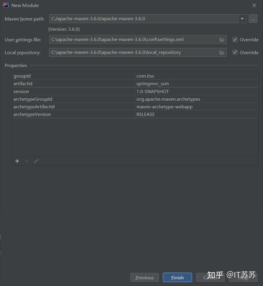Browse Maven home path with the ellipsis icon
Screen dimensions: 263x286
(253, 19)
